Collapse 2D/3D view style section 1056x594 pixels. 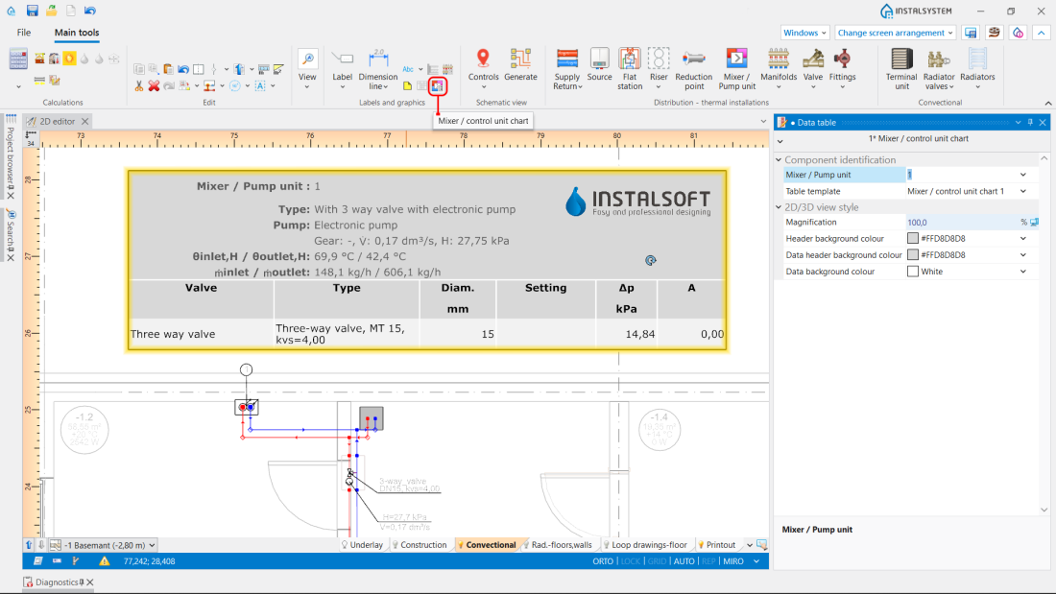tap(780, 207)
